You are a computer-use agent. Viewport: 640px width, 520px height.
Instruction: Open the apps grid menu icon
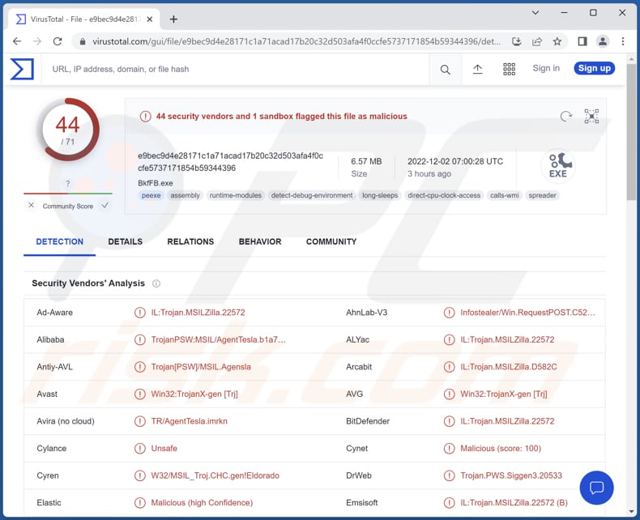509,70
